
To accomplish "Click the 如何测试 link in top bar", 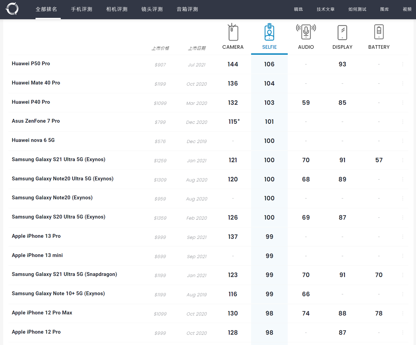I will 357,9.
